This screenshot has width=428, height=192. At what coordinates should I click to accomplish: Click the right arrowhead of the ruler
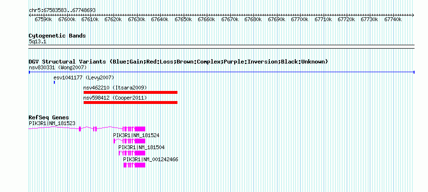point(413,15)
